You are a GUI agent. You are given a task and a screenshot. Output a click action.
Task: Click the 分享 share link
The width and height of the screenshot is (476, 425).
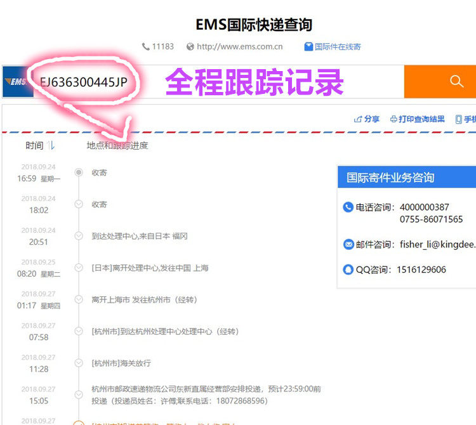(x=367, y=119)
